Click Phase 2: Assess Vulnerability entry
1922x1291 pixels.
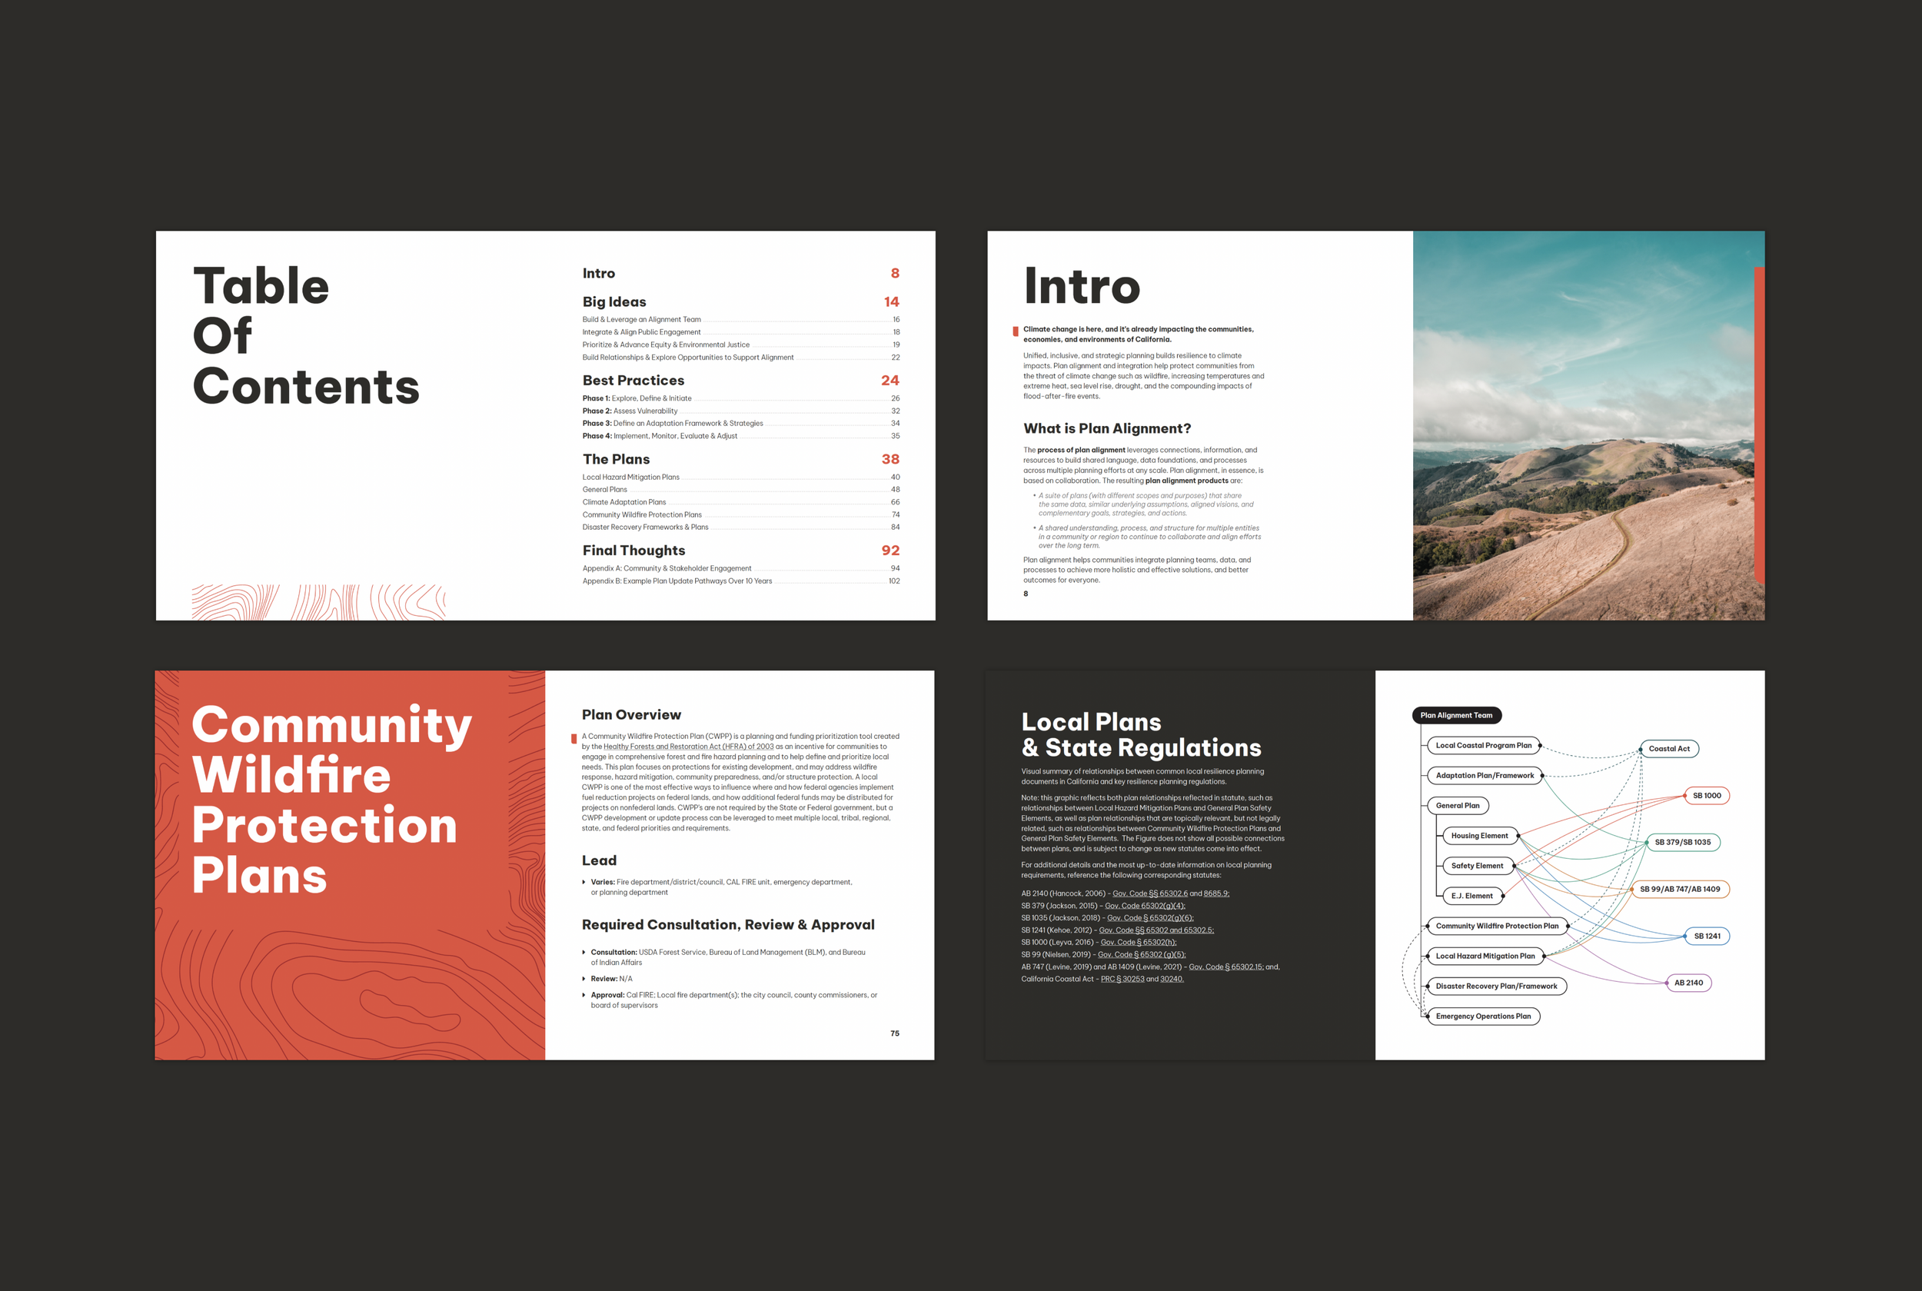point(630,411)
